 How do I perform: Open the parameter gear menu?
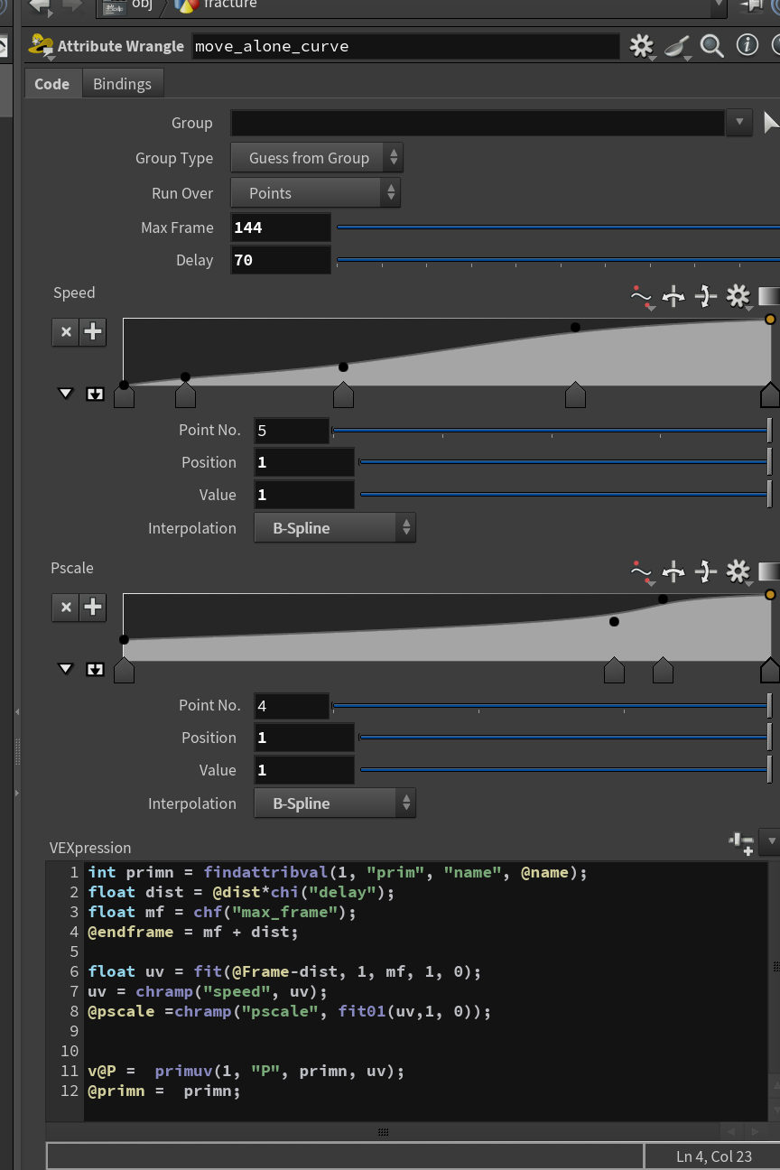(x=641, y=46)
